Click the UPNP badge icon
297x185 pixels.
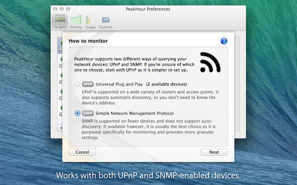[x=88, y=84]
